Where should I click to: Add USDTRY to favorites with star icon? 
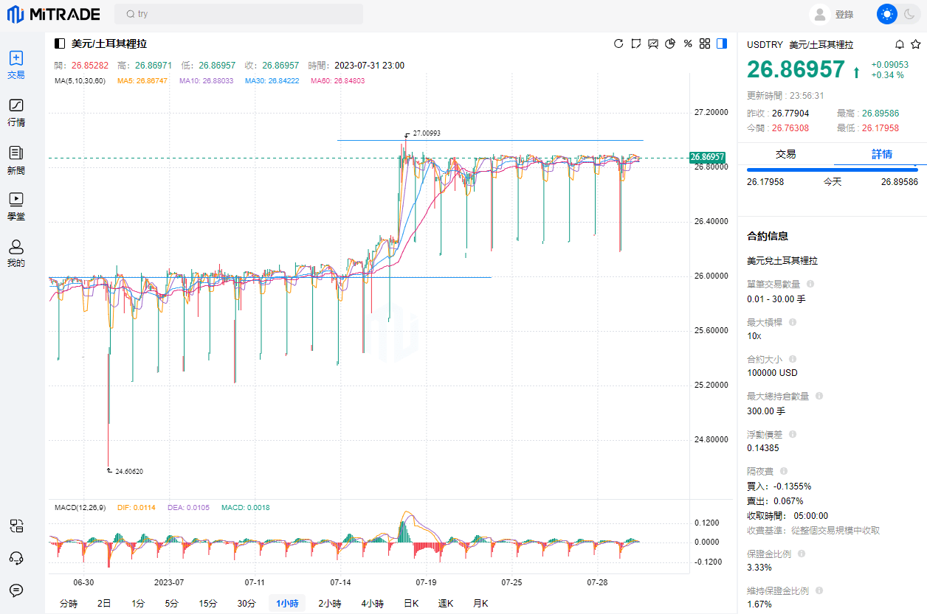click(915, 44)
